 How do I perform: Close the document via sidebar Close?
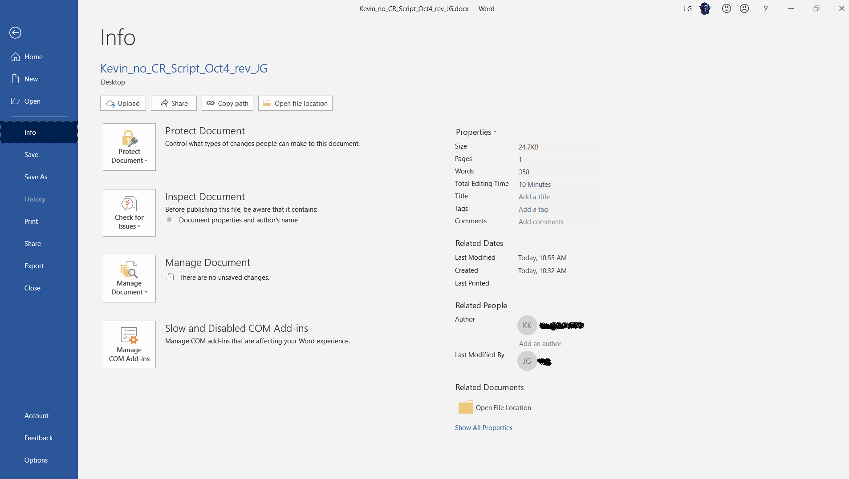[x=39, y=288]
